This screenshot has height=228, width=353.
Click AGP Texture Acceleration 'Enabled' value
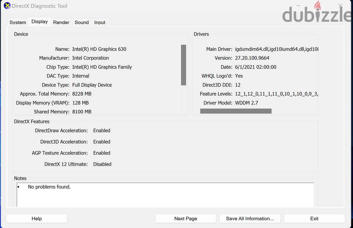point(102,153)
